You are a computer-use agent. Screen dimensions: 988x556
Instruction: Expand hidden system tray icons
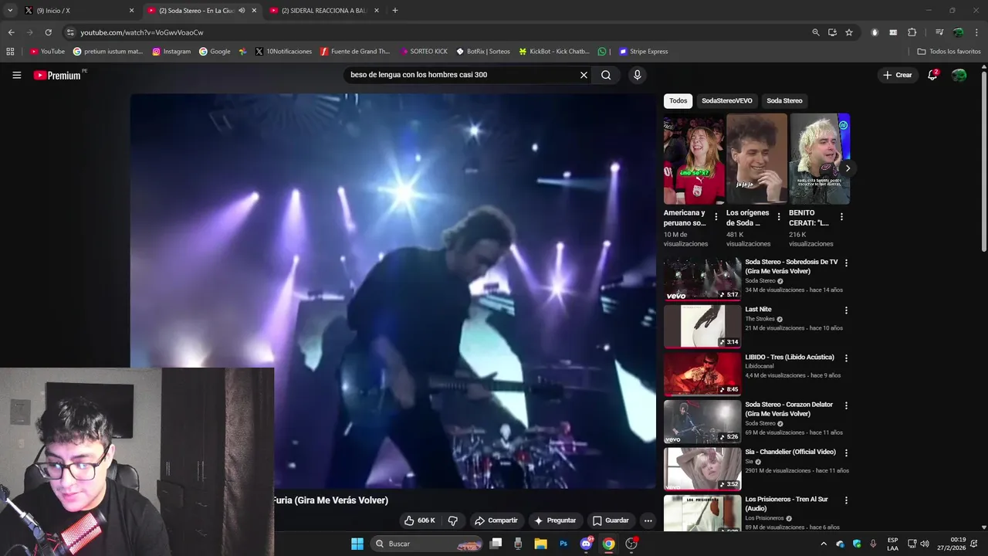(823, 544)
